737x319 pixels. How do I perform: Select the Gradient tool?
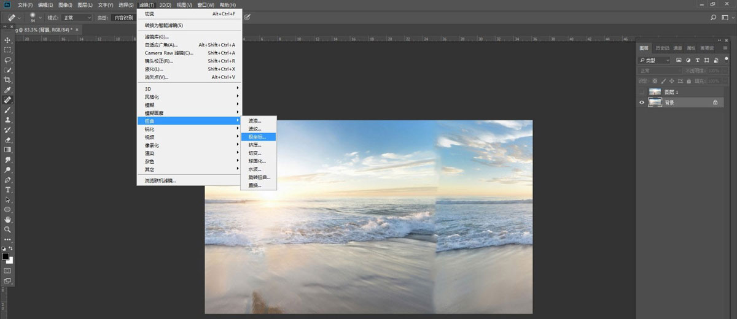point(7,150)
